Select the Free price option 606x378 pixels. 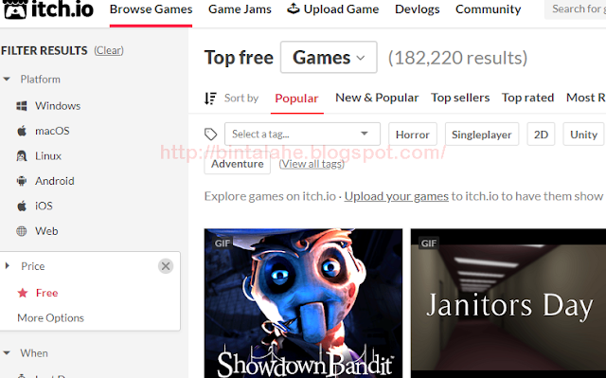pyautogui.click(x=46, y=293)
